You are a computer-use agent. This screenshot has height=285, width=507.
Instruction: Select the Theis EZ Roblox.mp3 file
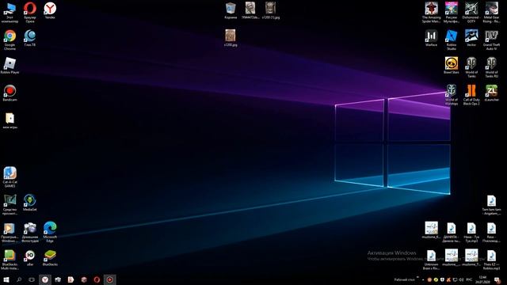491,260
